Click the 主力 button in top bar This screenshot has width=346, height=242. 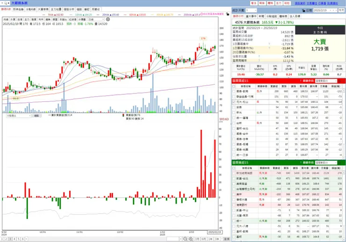(279, 3)
